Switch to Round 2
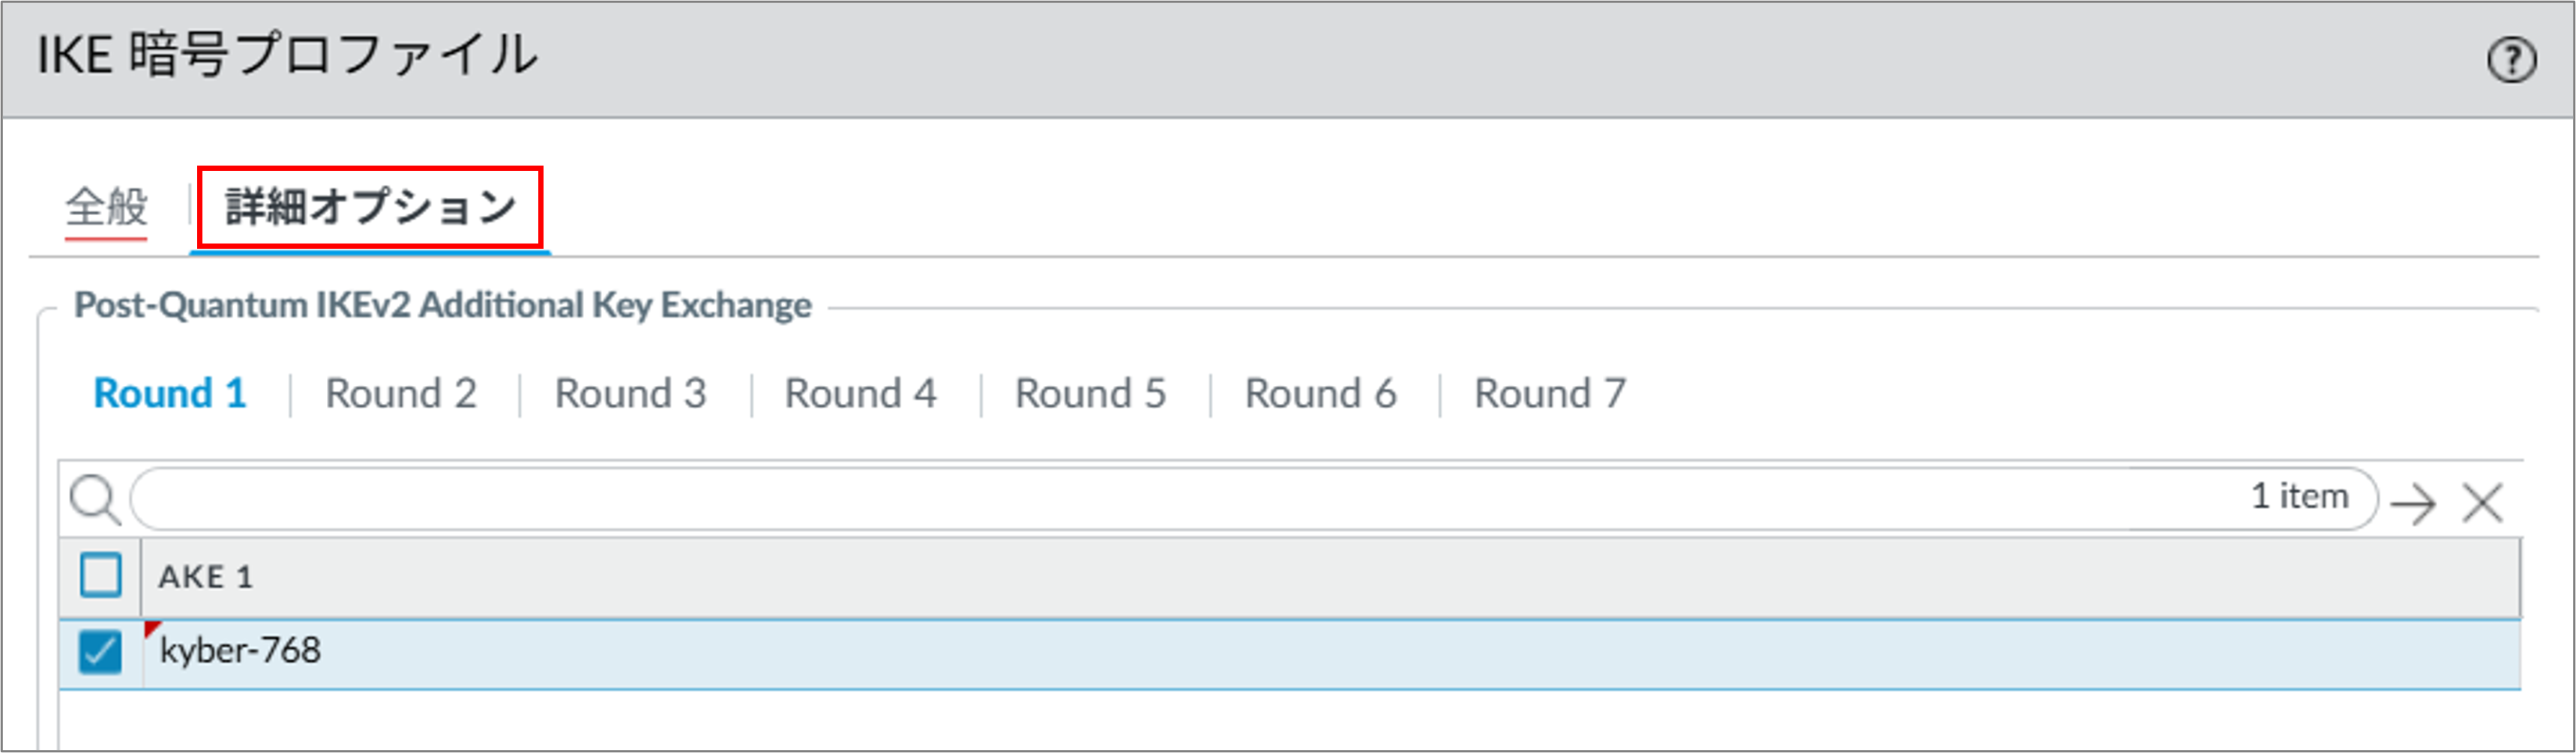The width and height of the screenshot is (2576, 753). (x=401, y=393)
